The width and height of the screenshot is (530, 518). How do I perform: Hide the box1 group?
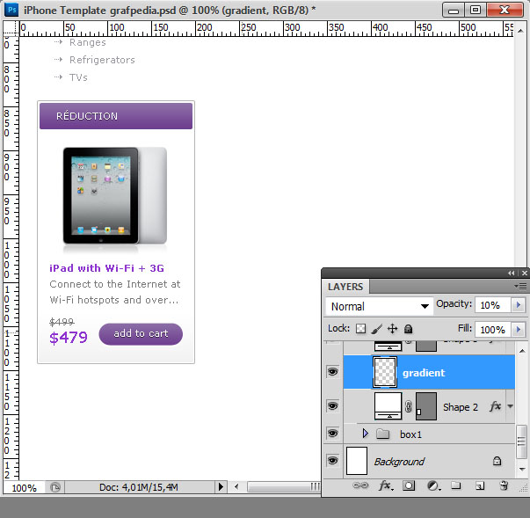(x=332, y=434)
